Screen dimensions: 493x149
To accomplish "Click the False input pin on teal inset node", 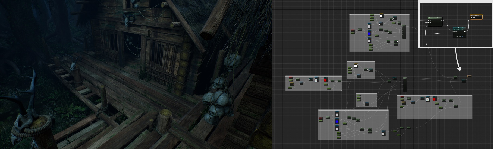I will point(454,34).
